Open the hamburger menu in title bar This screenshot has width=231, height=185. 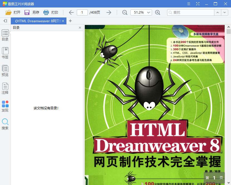pyautogui.click(x=189, y=4)
